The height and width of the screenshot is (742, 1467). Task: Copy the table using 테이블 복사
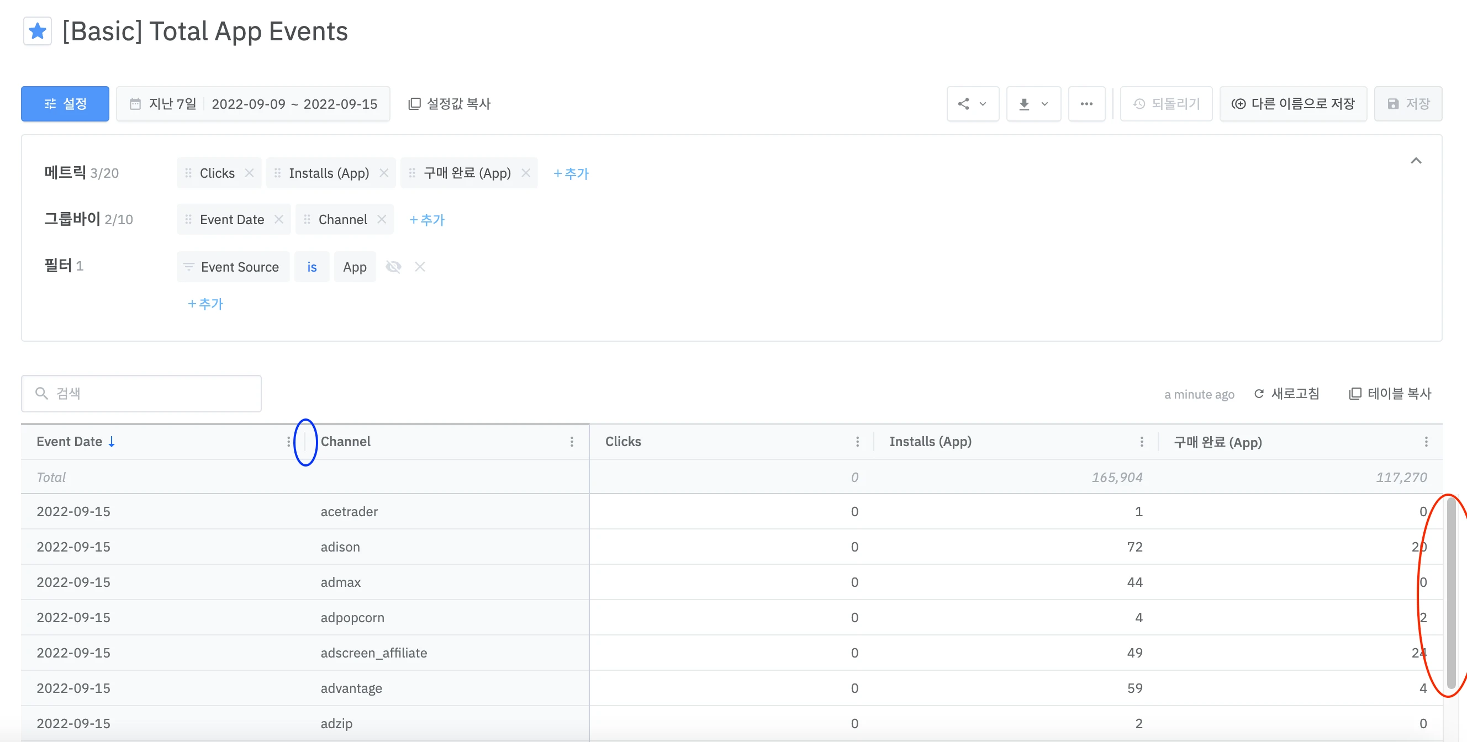click(x=1390, y=394)
